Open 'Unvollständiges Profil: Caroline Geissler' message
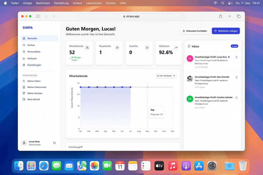 tap(214, 97)
